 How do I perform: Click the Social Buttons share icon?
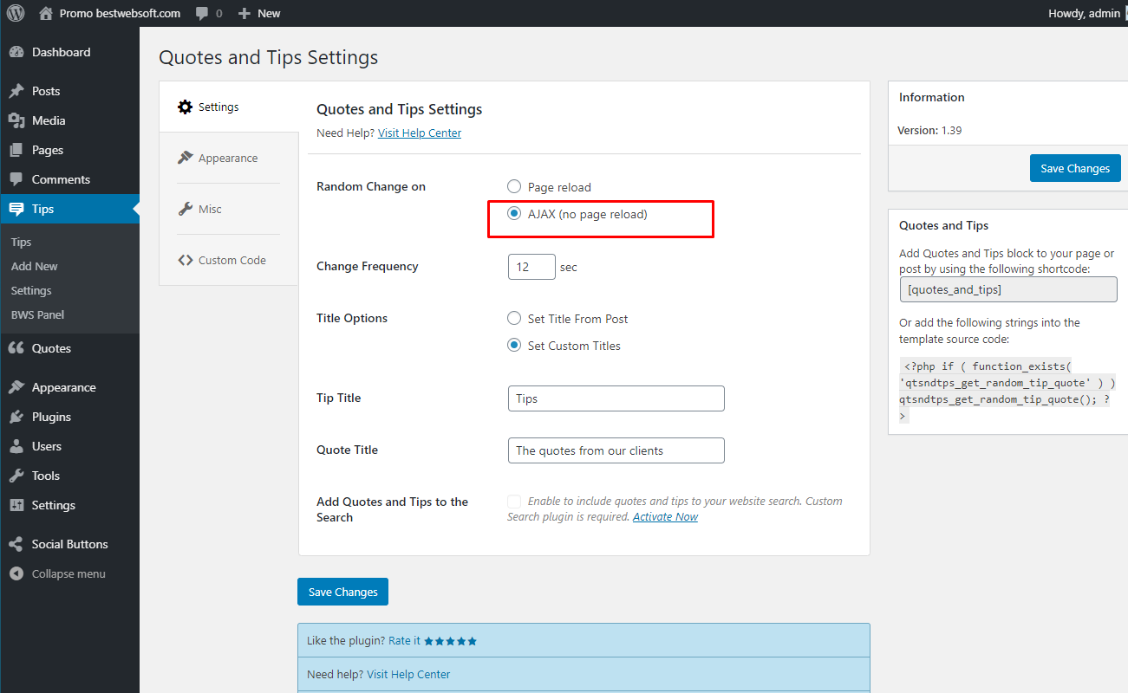pyautogui.click(x=16, y=544)
